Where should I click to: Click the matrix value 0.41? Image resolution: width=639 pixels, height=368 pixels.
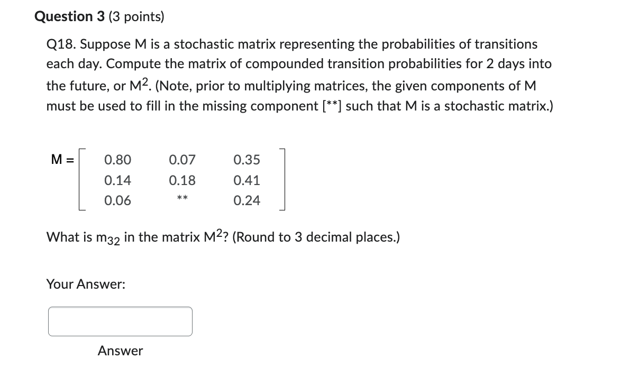(x=247, y=180)
